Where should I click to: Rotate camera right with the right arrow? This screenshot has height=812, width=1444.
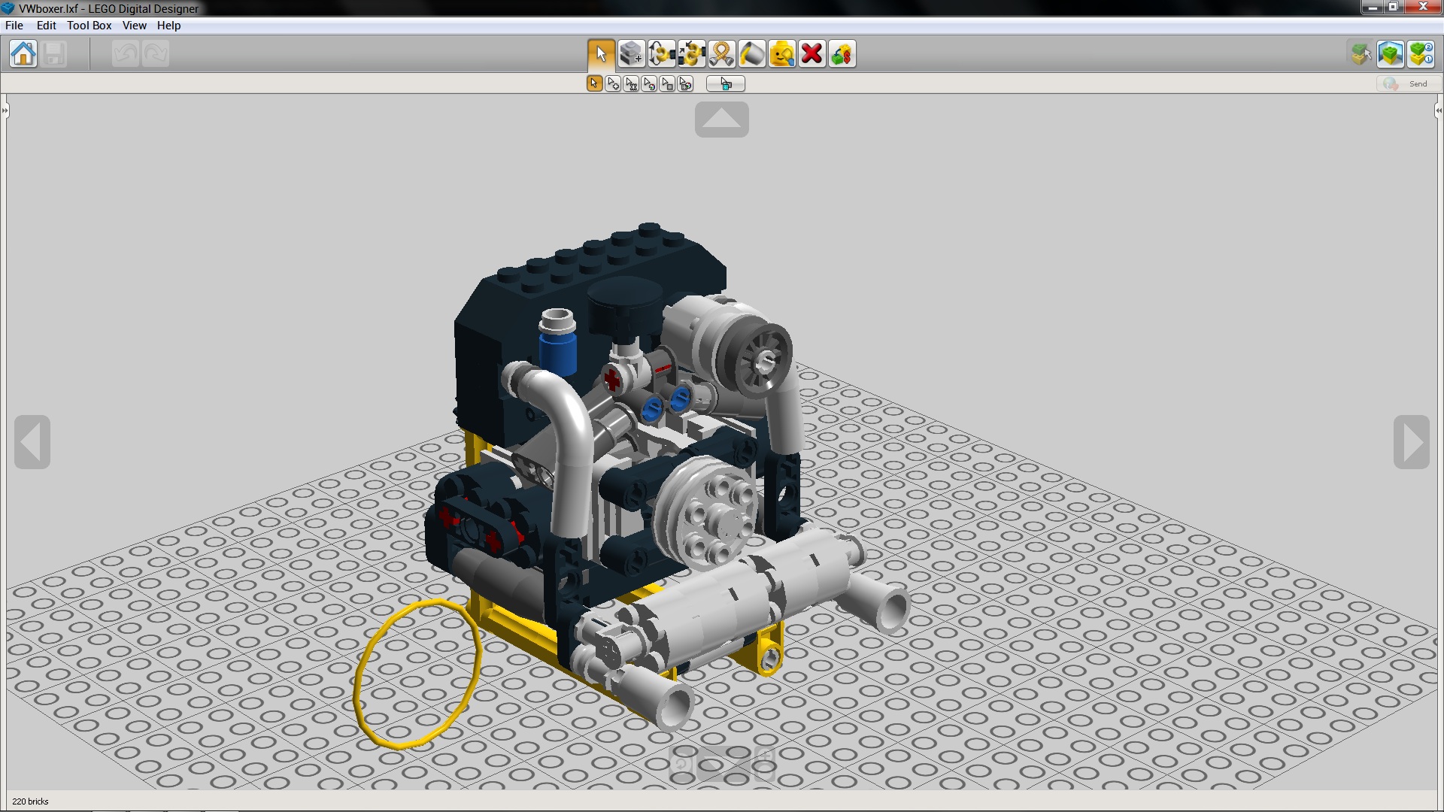coord(1412,442)
